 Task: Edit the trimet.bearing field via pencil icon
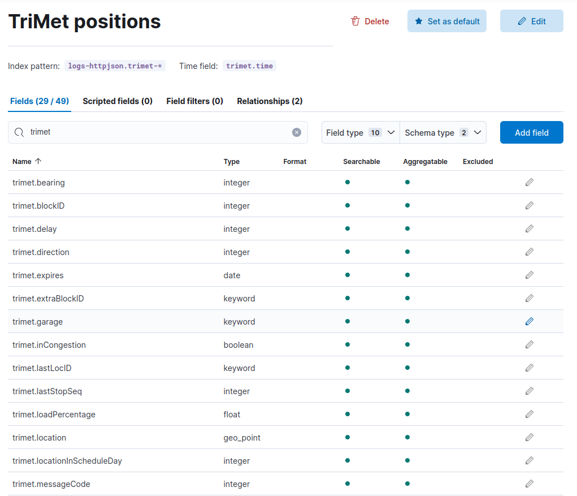tap(529, 182)
